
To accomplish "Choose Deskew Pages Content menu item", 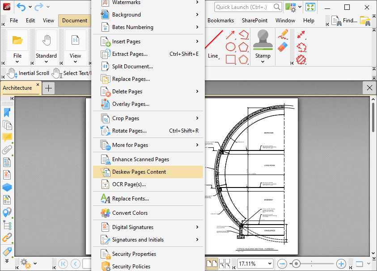I will click(148, 172).
